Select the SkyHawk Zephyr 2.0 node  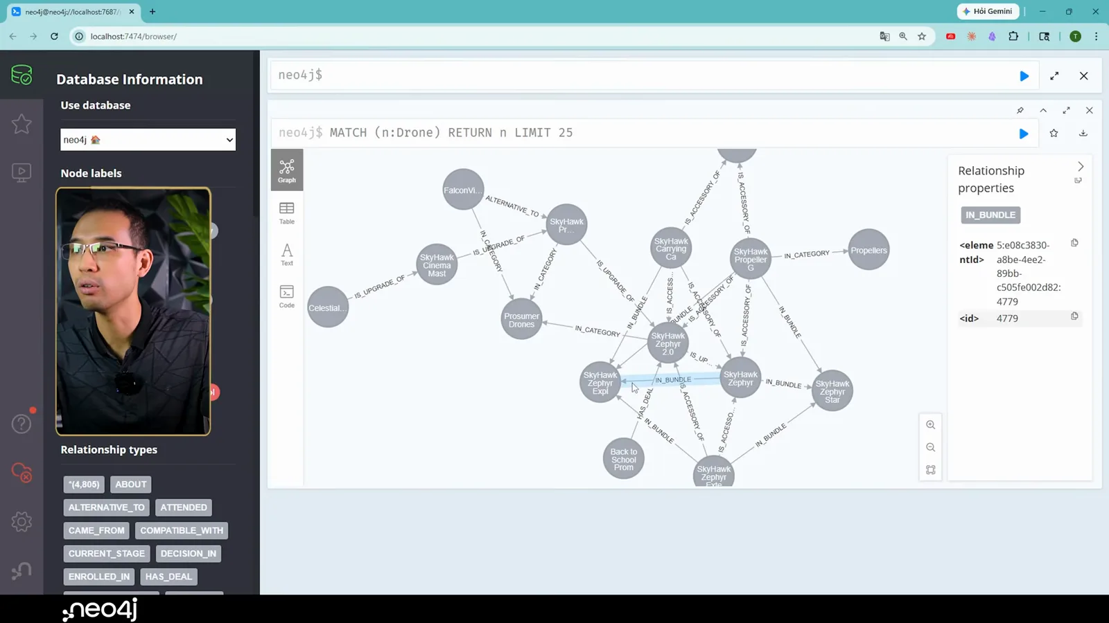click(668, 343)
